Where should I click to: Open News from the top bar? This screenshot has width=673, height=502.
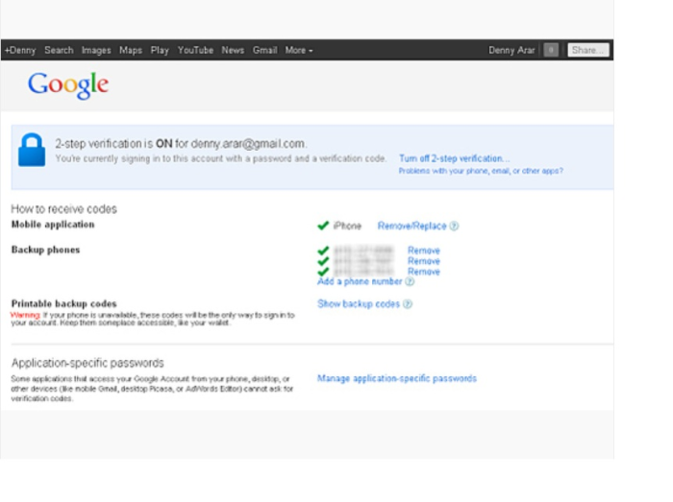(233, 50)
